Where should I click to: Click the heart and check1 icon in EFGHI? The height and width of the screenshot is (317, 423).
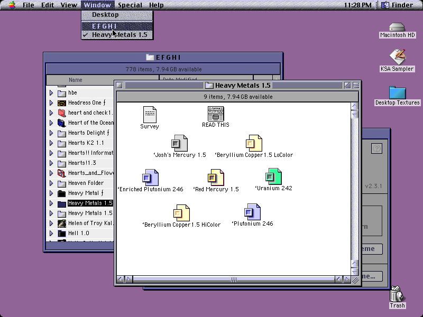click(x=62, y=113)
